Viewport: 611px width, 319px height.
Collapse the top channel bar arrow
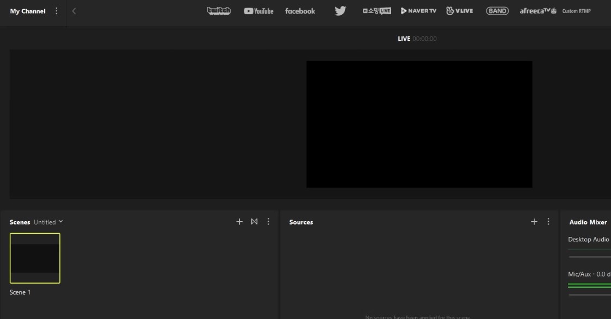point(73,10)
